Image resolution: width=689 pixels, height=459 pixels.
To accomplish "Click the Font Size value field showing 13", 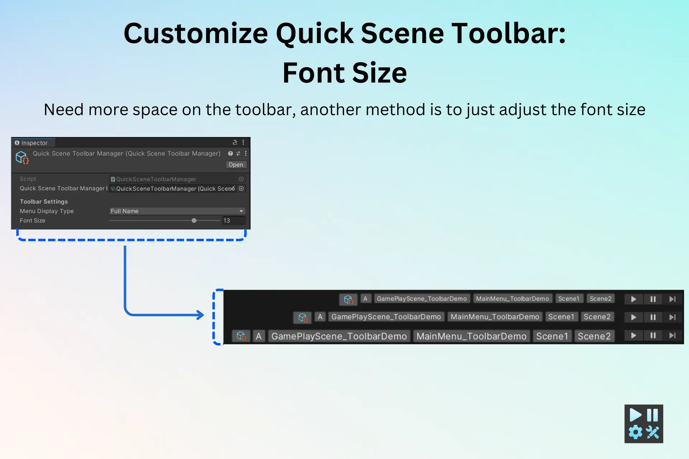I will tap(234, 221).
